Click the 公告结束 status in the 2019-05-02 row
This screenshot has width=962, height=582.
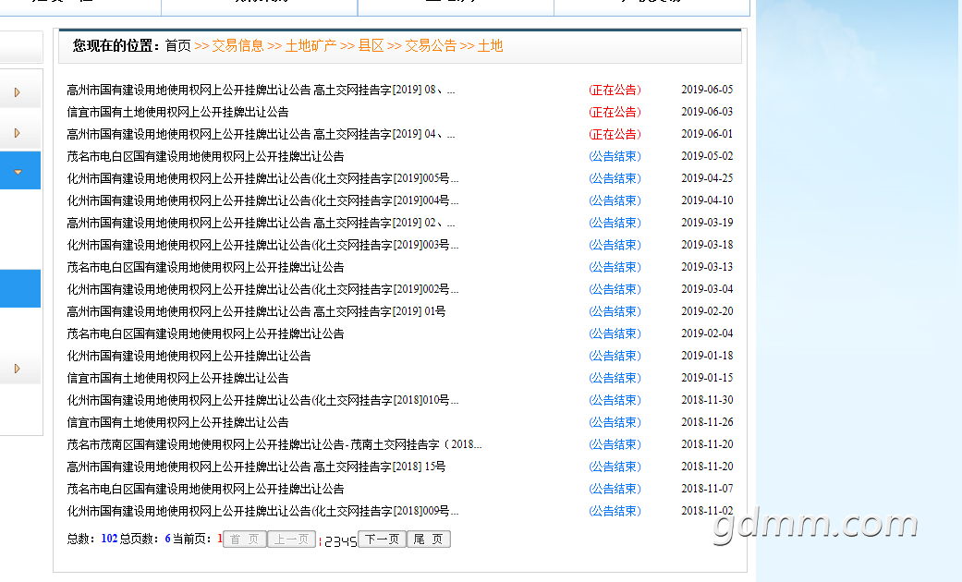pos(615,156)
